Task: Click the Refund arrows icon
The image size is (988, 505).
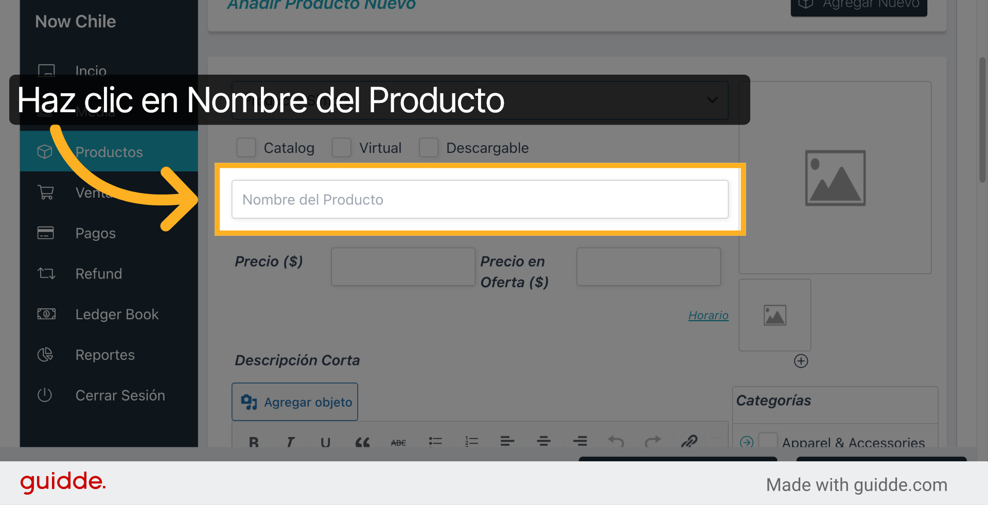Action: click(x=46, y=273)
